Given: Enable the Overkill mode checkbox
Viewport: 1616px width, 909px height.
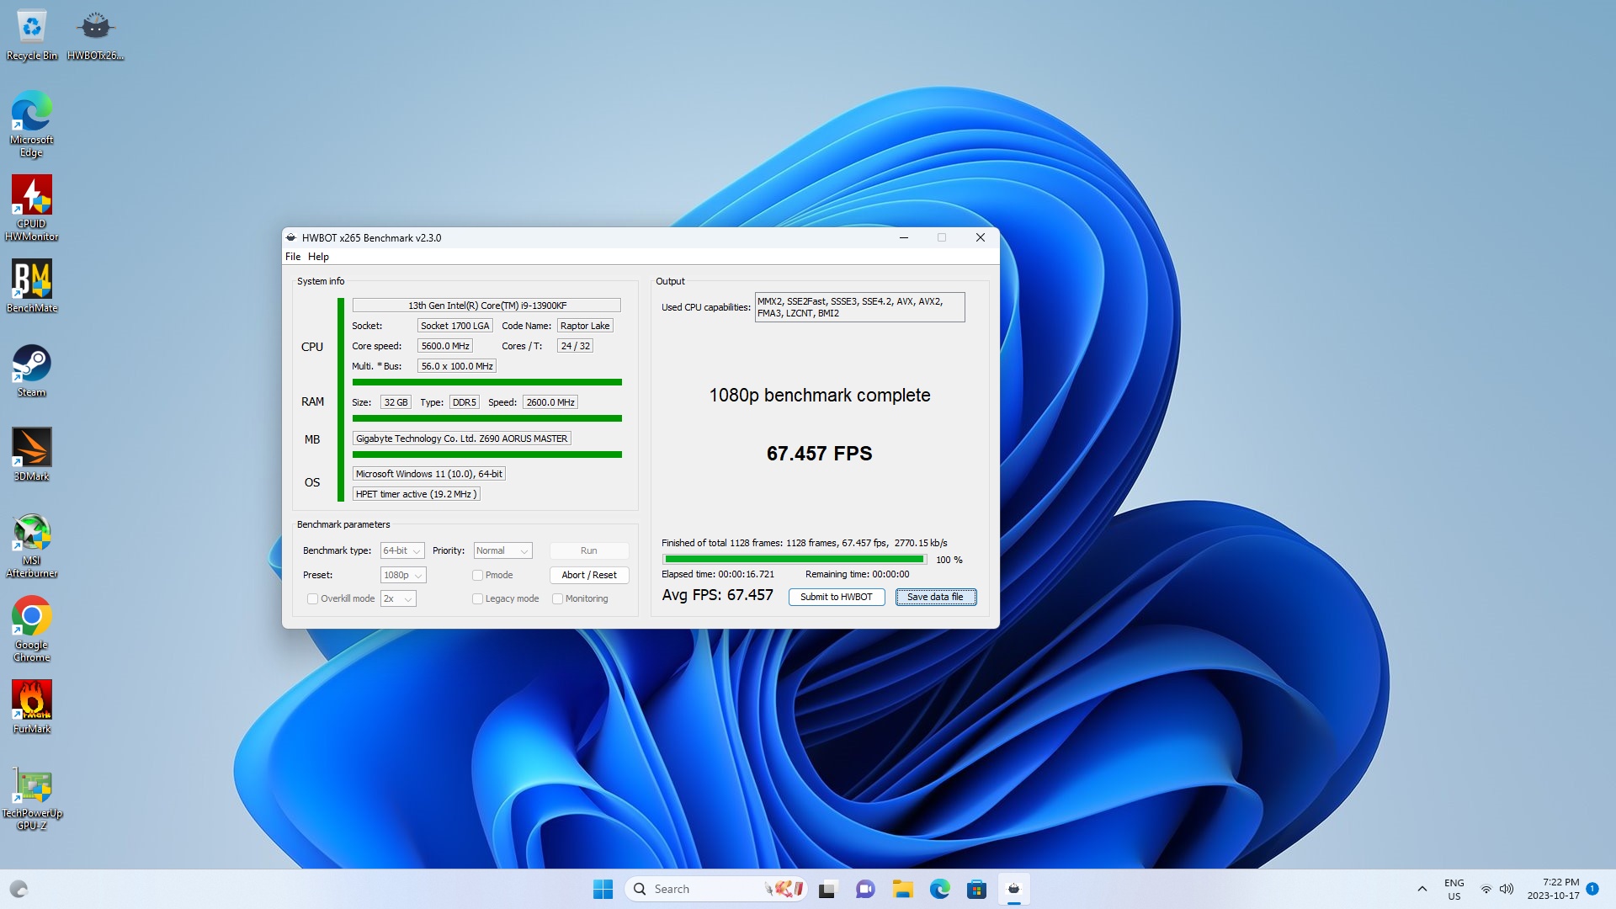Looking at the screenshot, I should tap(312, 599).
